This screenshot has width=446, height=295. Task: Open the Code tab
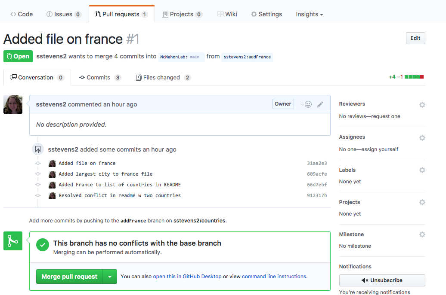point(22,14)
